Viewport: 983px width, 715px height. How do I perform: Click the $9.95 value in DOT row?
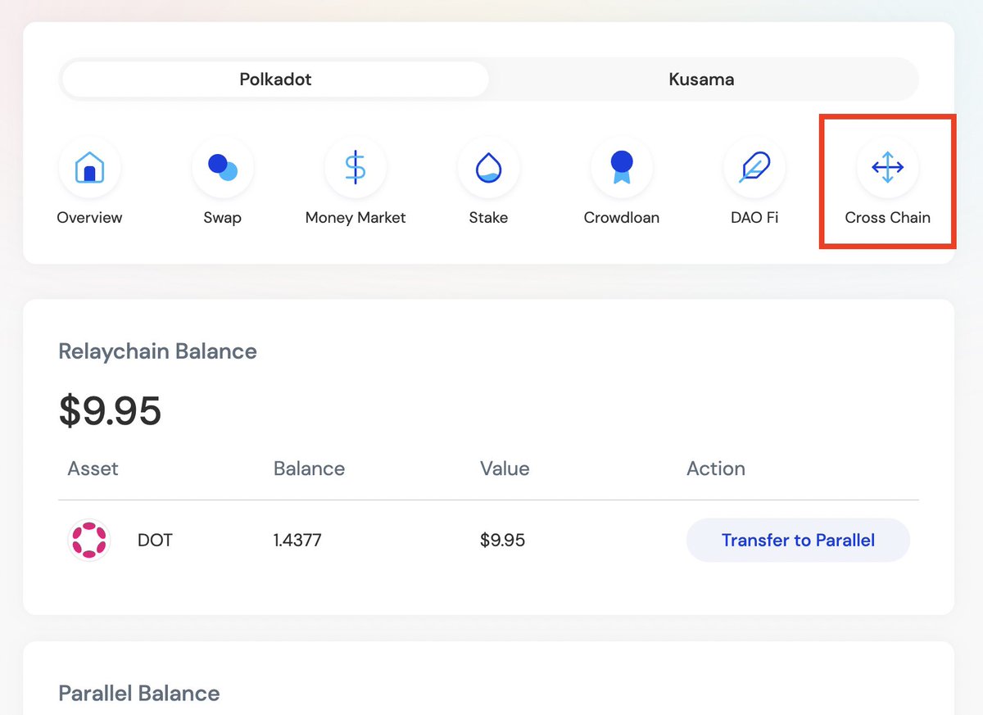(502, 541)
